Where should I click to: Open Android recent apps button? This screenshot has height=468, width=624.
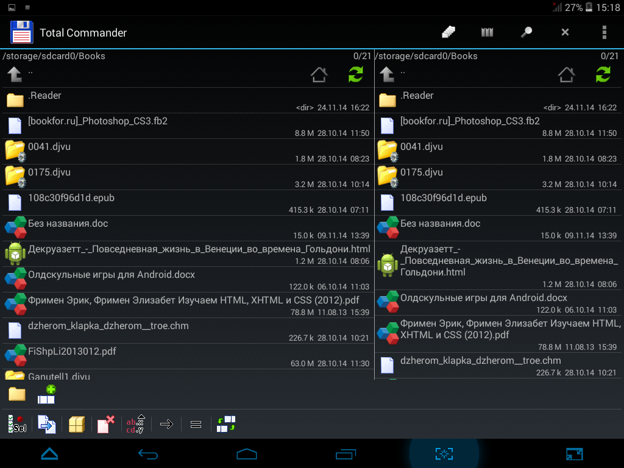[x=346, y=454]
